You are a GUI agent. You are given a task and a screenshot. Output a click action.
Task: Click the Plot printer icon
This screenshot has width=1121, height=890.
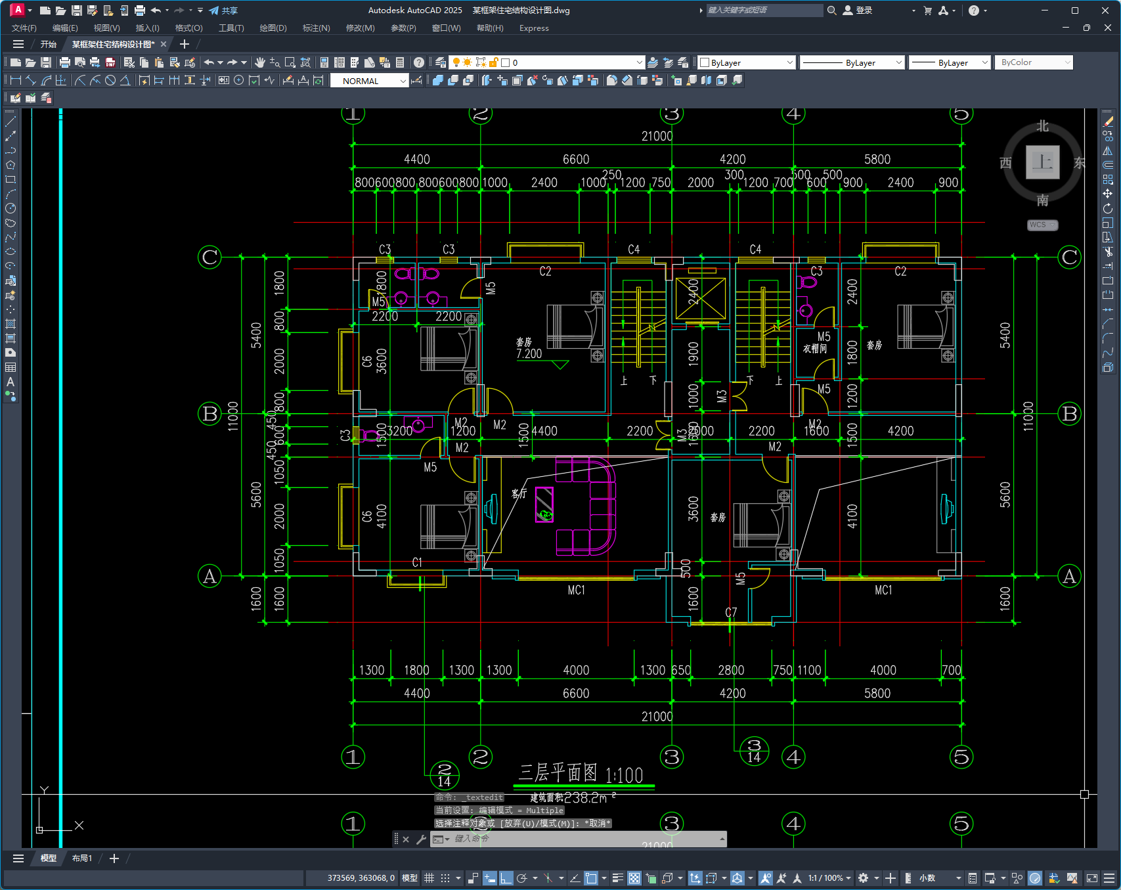click(x=64, y=62)
